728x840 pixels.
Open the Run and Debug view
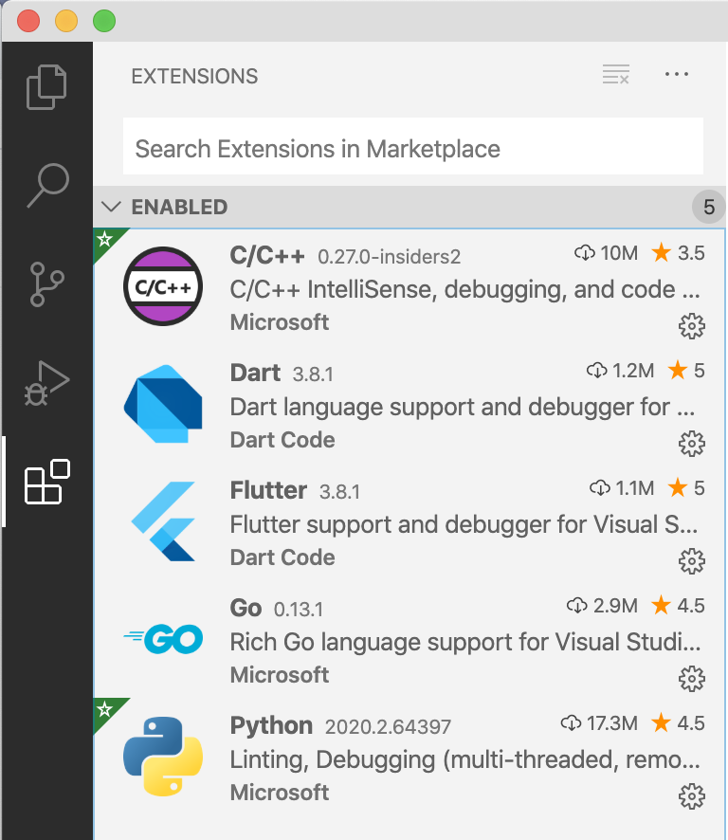46,383
